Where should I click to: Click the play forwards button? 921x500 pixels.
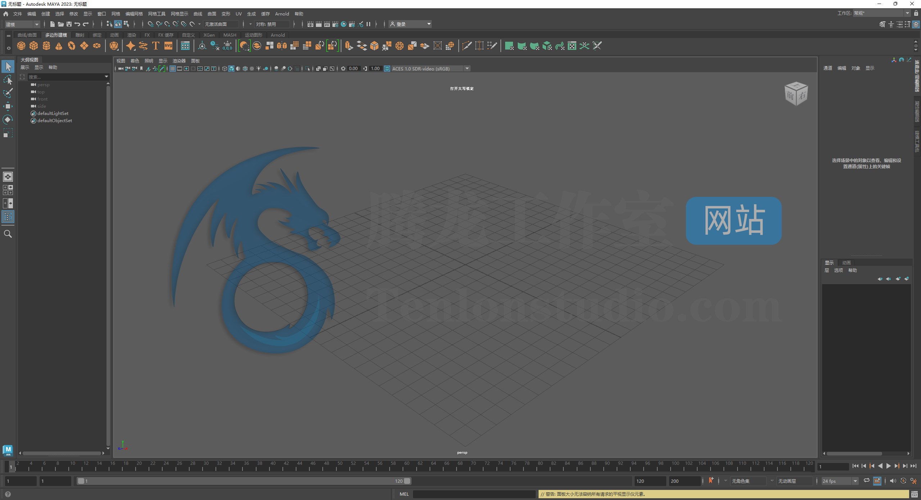tap(889, 466)
